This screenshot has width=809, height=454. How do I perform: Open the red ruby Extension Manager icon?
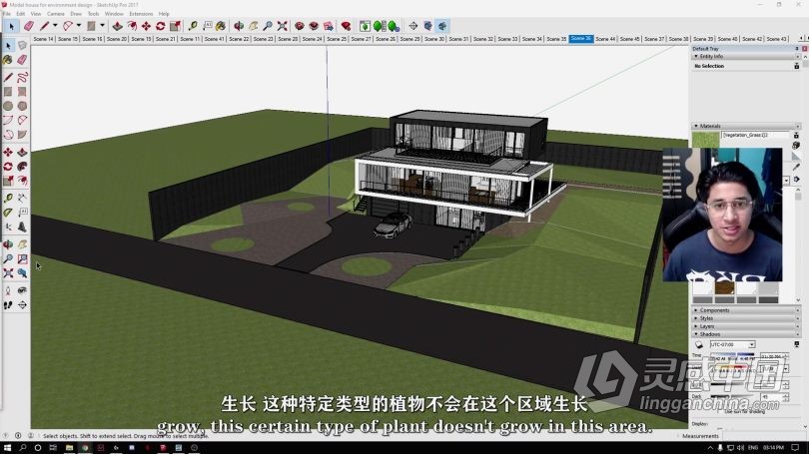click(x=347, y=26)
